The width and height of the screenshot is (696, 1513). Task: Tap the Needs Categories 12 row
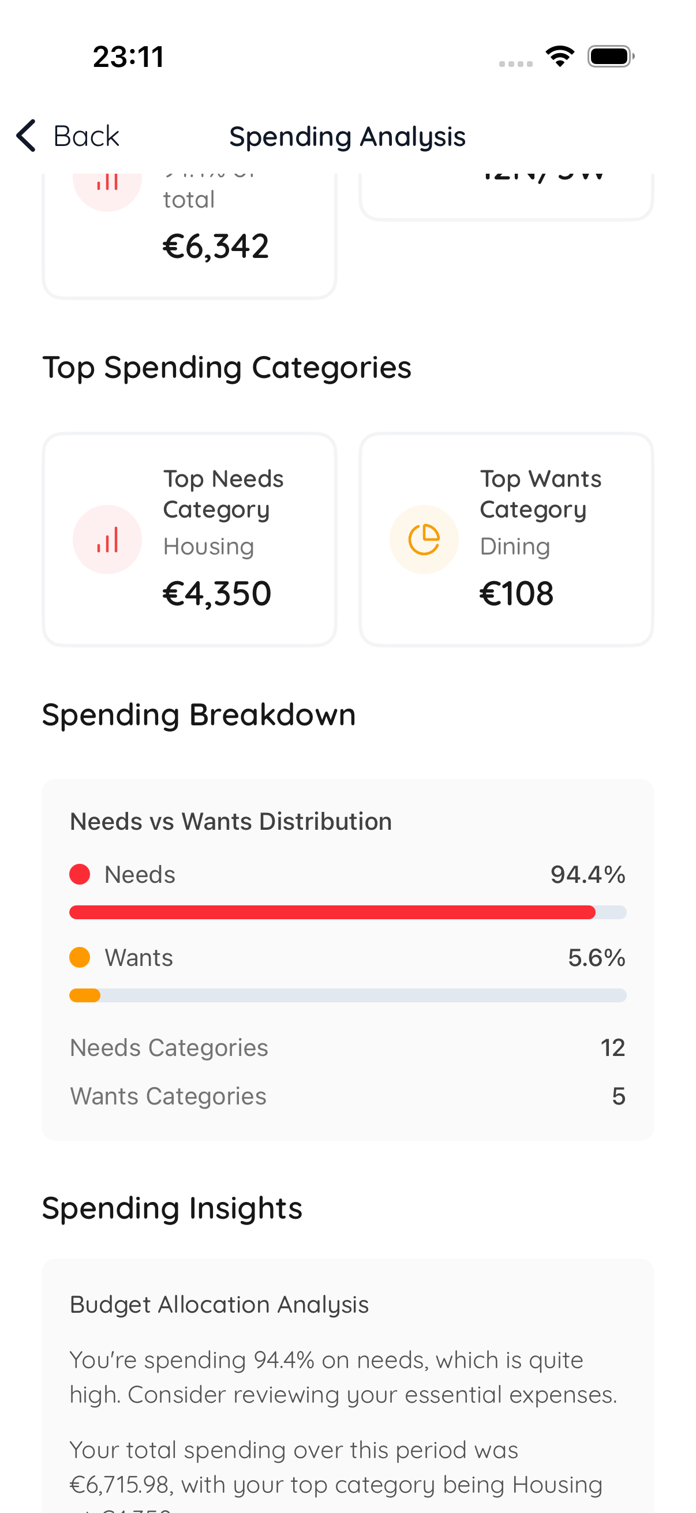point(347,1047)
